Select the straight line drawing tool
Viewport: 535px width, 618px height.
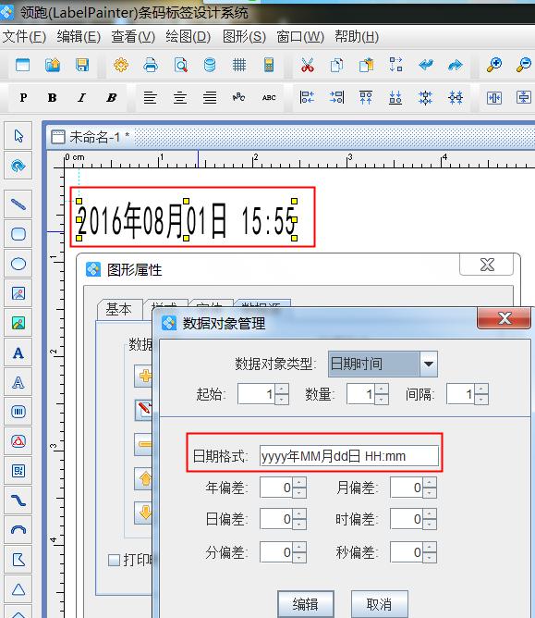18,204
